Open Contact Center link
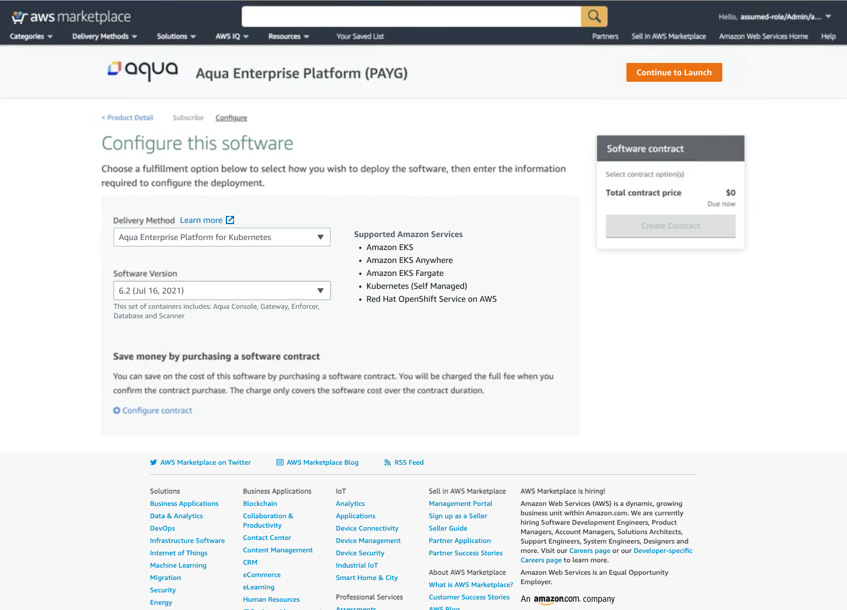 tap(267, 538)
